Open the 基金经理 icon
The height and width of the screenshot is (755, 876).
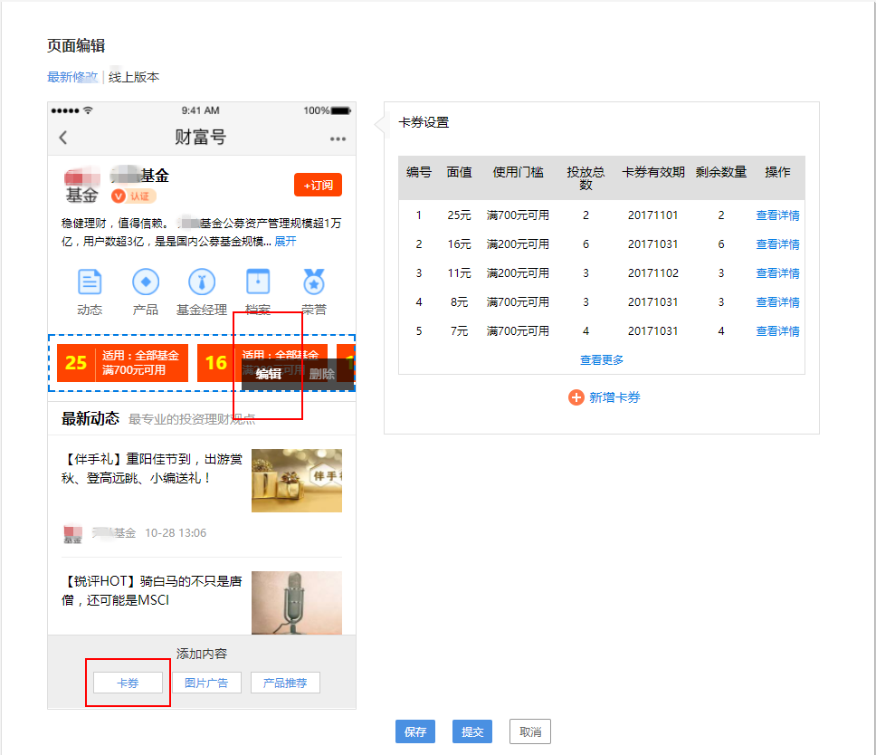click(202, 282)
